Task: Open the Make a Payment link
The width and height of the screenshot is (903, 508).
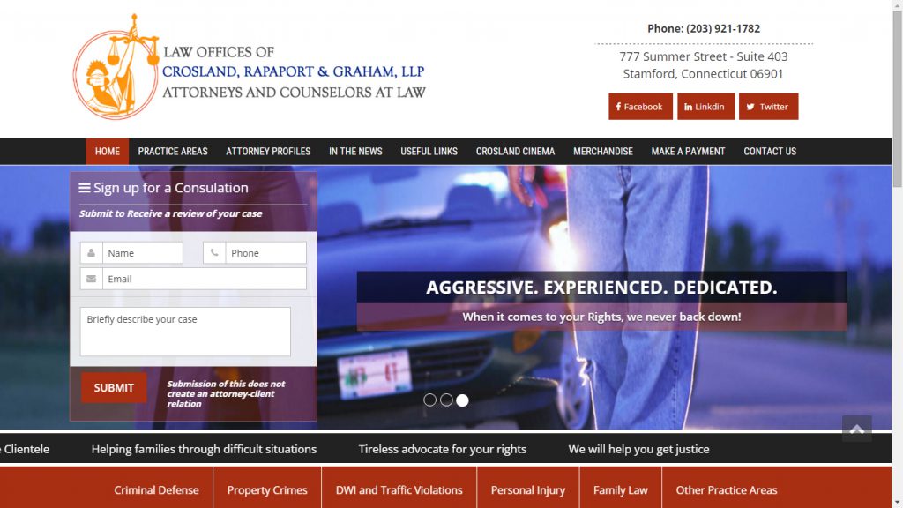Action: (x=688, y=151)
